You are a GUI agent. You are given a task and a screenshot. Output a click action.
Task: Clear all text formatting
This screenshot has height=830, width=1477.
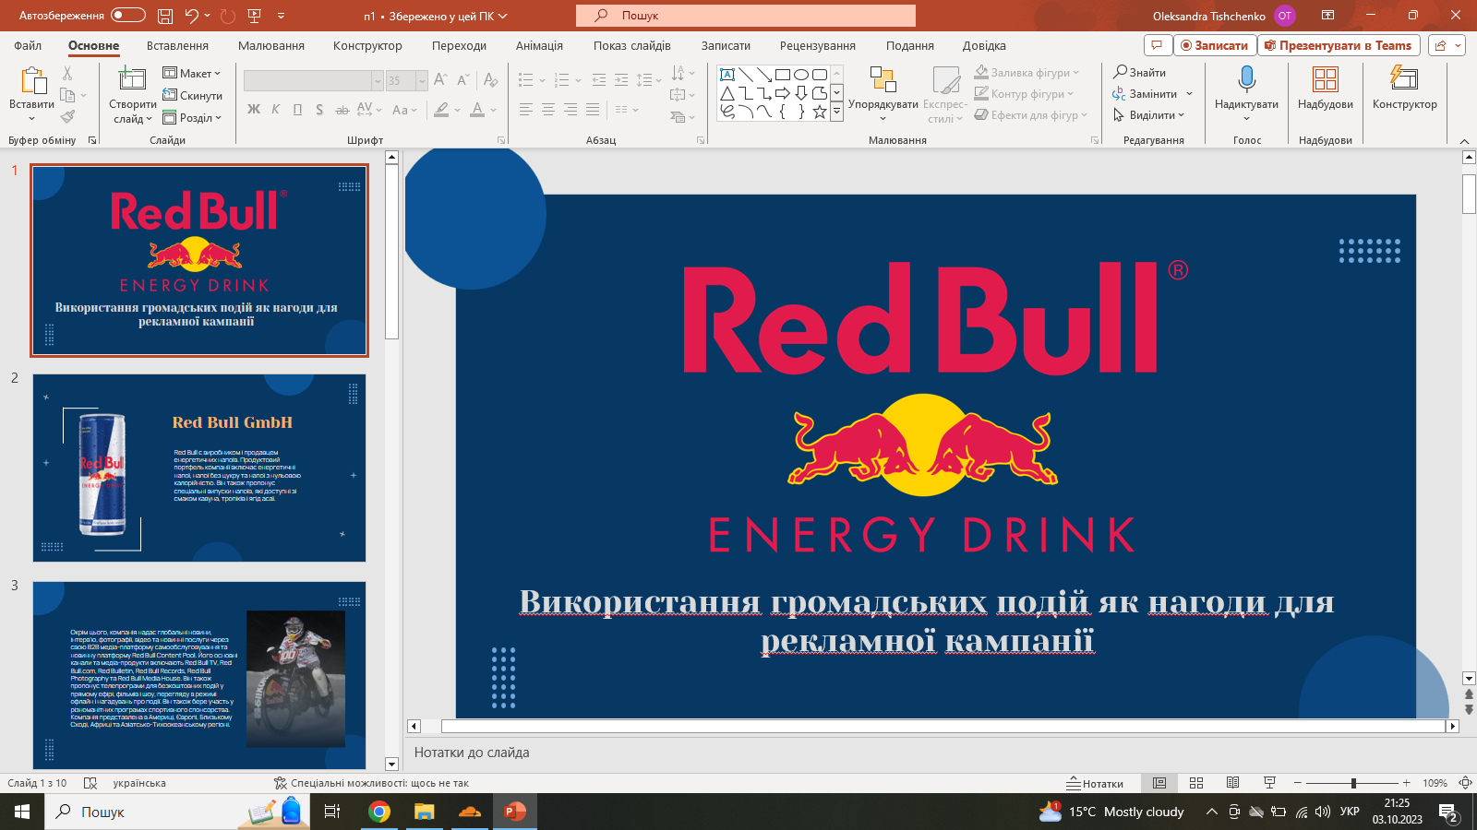click(x=490, y=80)
